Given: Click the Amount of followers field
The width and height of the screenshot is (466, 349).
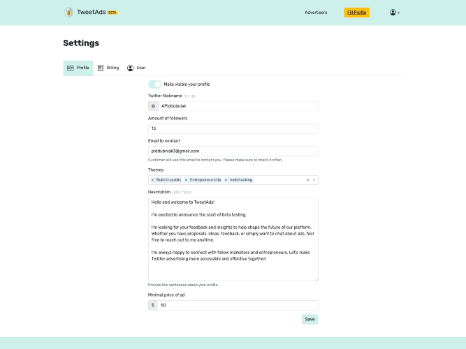Looking at the screenshot, I should click(233, 128).
